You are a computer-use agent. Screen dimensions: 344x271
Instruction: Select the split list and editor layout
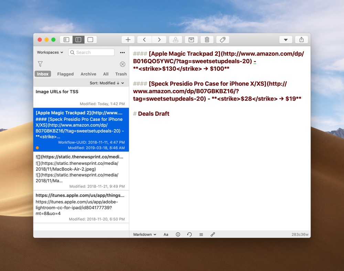[78, 39]
